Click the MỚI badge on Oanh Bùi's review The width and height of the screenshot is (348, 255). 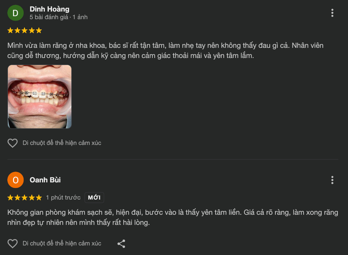(94, 197)
